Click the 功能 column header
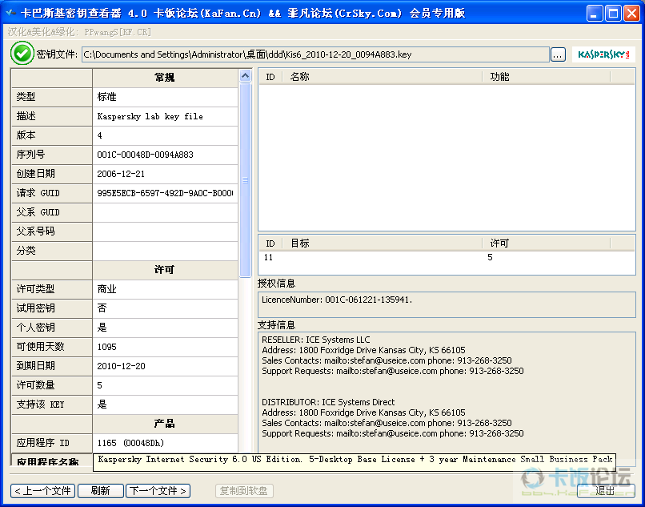This screenshot has width=645, height=507. point(547,77)
